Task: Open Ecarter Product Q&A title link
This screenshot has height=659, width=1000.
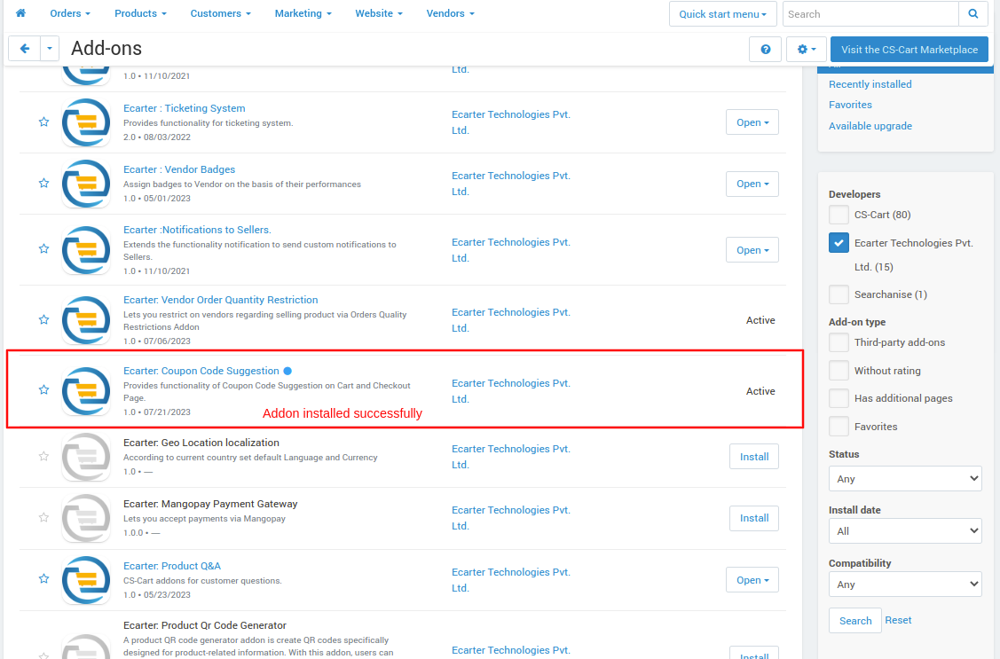Action: pyautogui.click(x=172, y=566)
